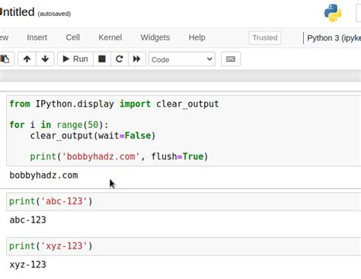This screenshot has height=279, width=361.
Task: Click the 'for i in range(50):' line
Action: [x=59, y=125]
